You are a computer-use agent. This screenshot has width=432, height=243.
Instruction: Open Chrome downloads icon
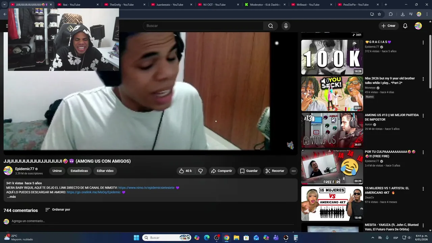tap(403, 14)
